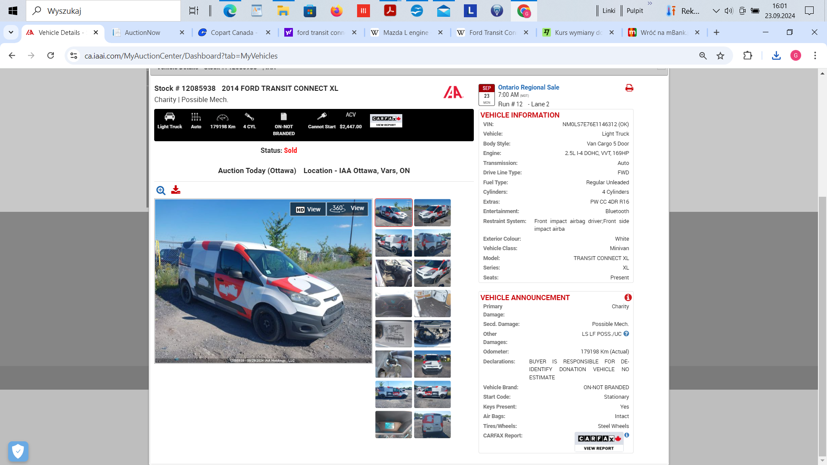Open the Chrome three-dot menu
The height and width of the screenshot is (465, 827).
[x=815, y=56]
